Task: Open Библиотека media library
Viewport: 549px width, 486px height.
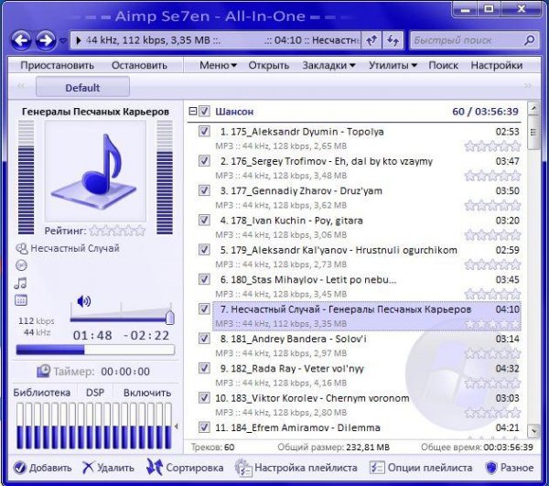Action: tap(42, 393)
